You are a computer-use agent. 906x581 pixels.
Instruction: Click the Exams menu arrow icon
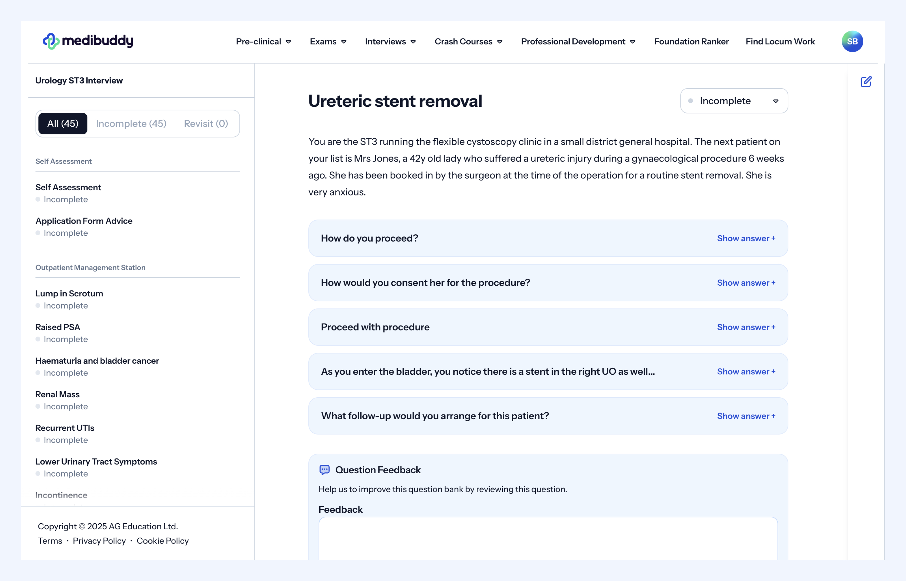click(x=344, y=42)
